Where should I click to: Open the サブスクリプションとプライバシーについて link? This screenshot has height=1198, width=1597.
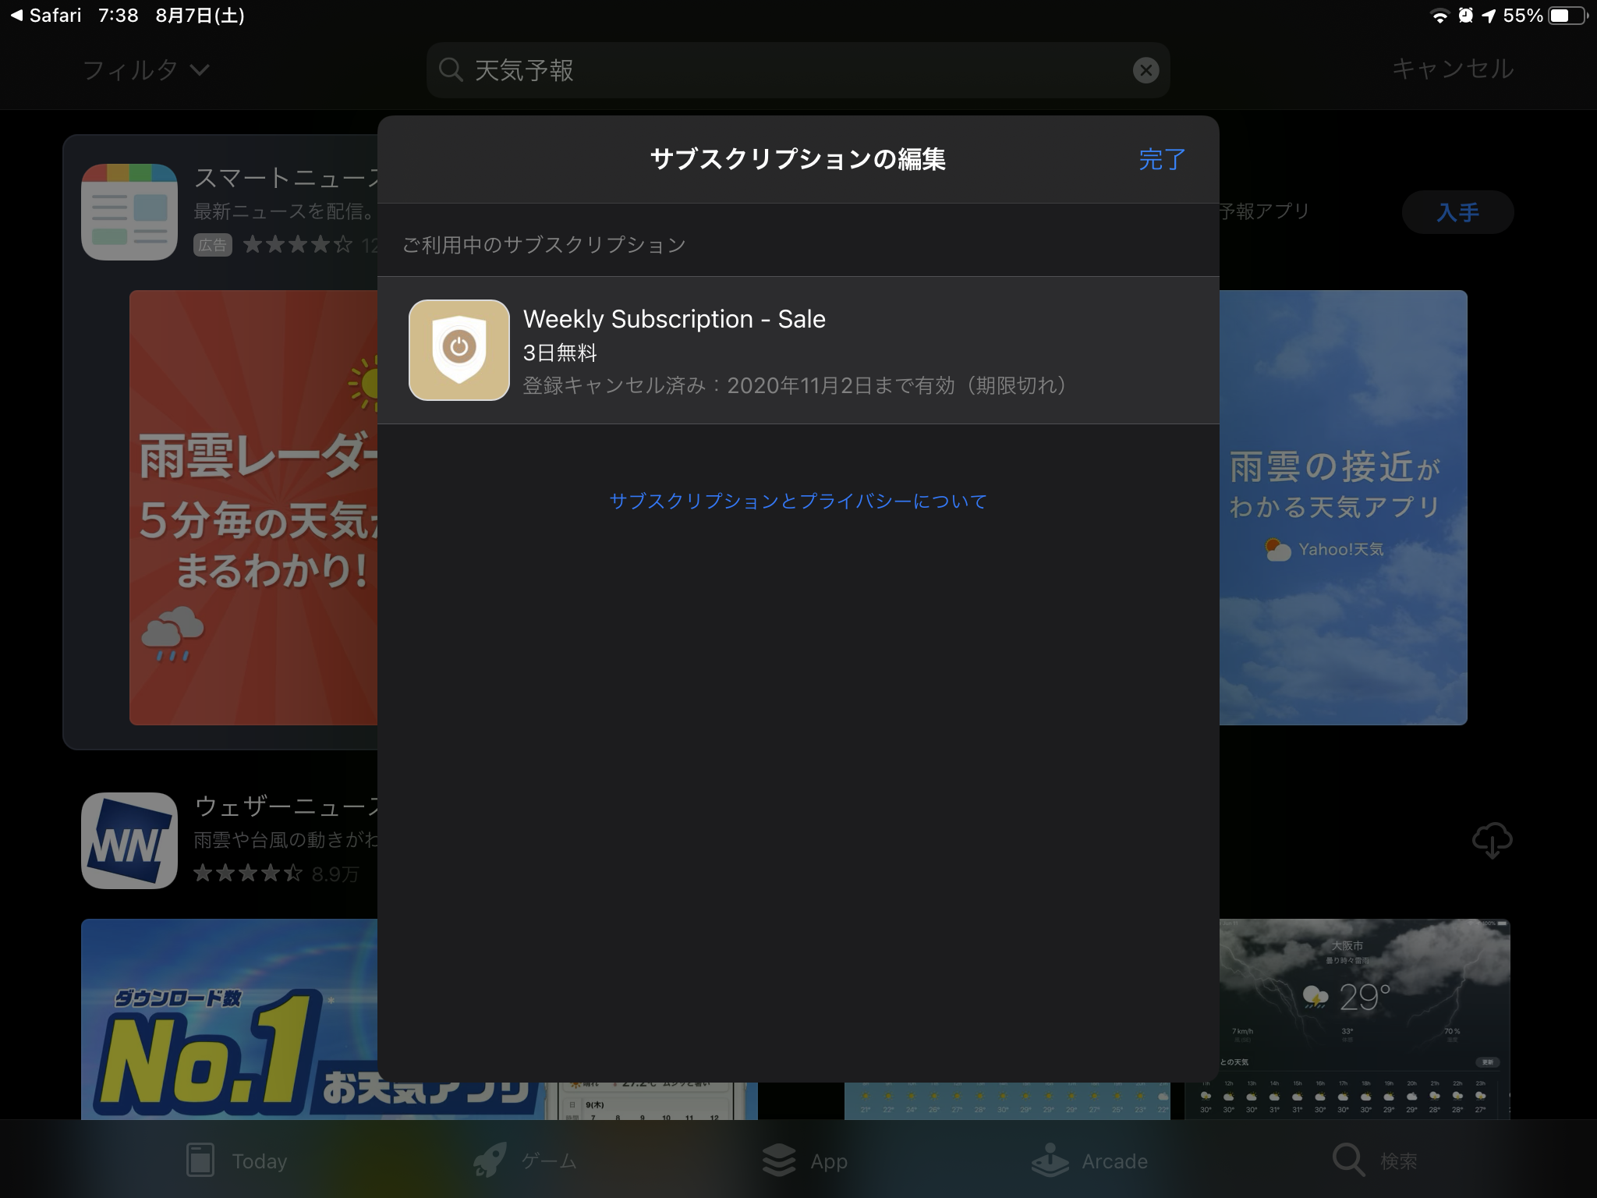click(x=798, y=501)
